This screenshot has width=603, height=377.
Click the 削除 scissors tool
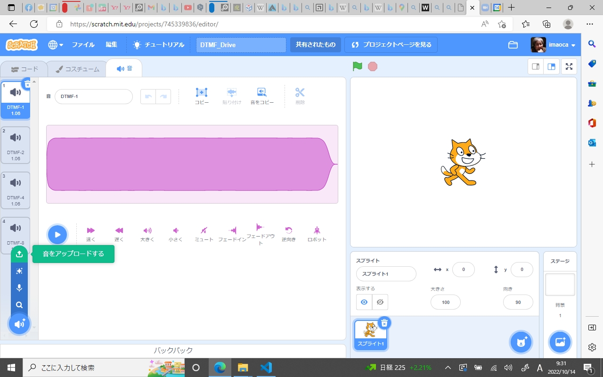[300, 96]
